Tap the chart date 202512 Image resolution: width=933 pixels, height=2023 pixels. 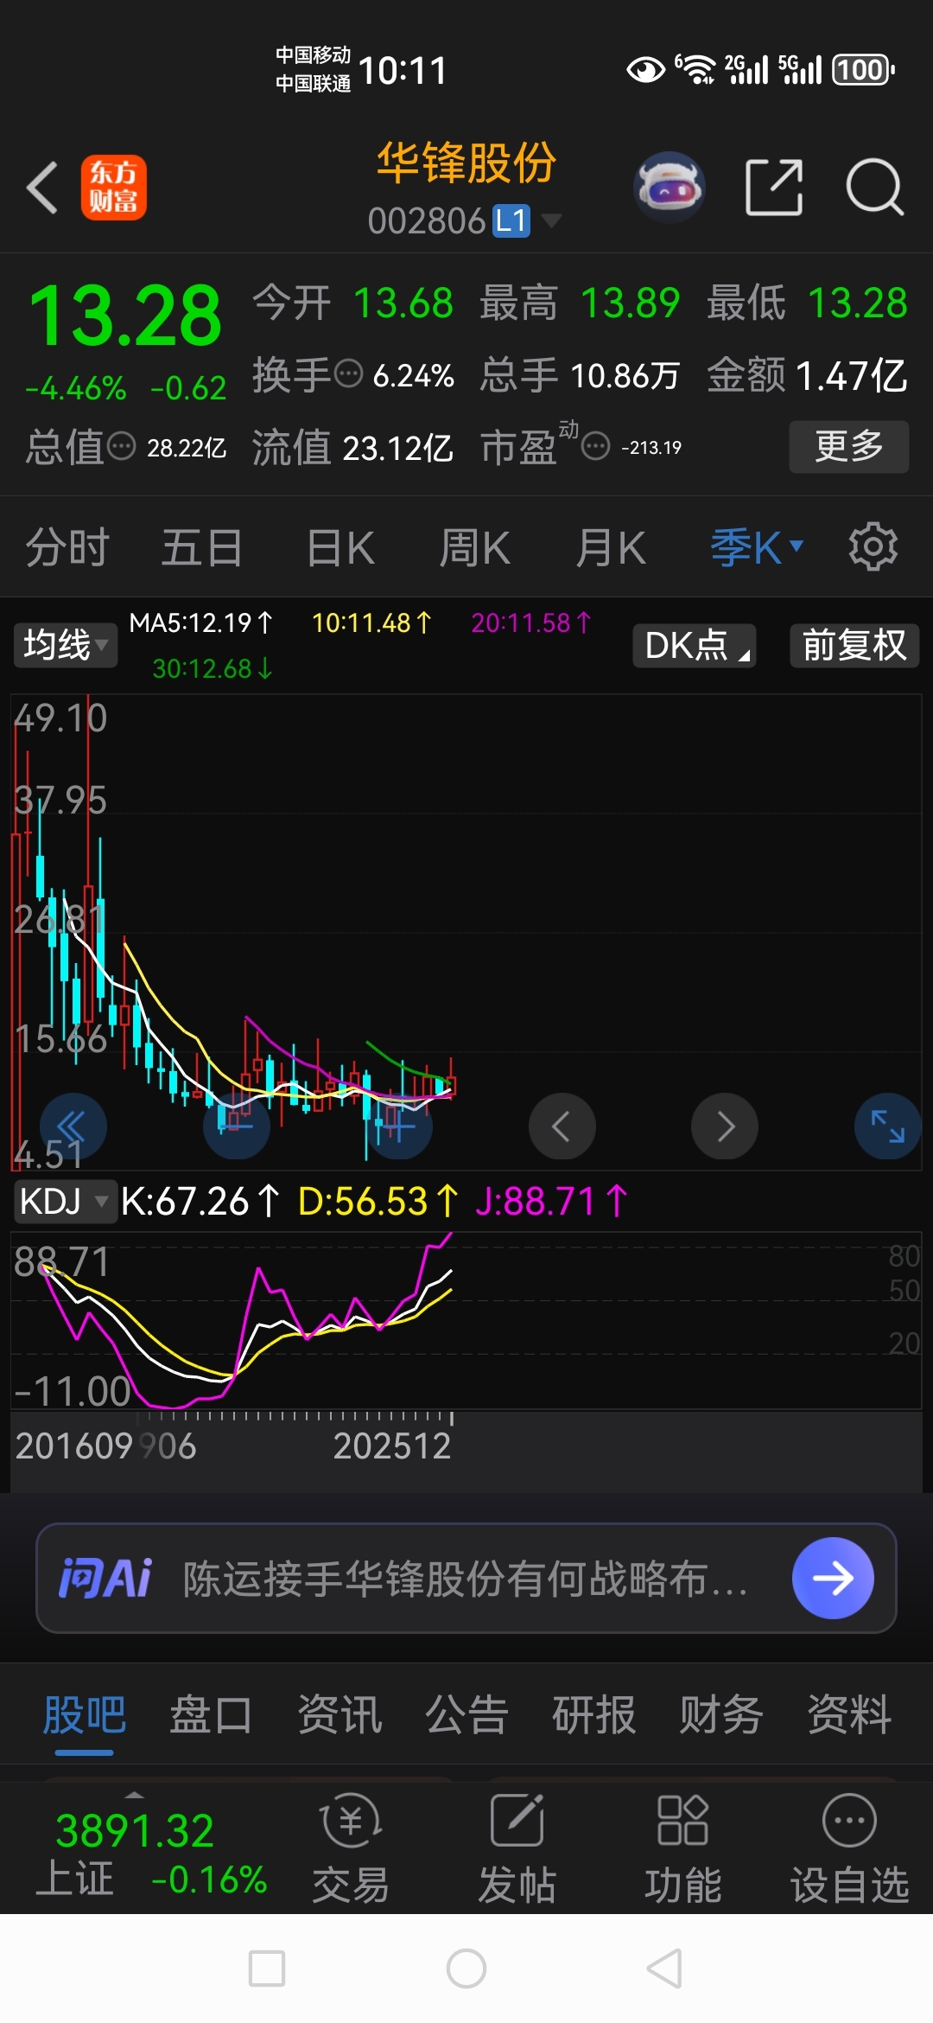[x=392, y=1445]
